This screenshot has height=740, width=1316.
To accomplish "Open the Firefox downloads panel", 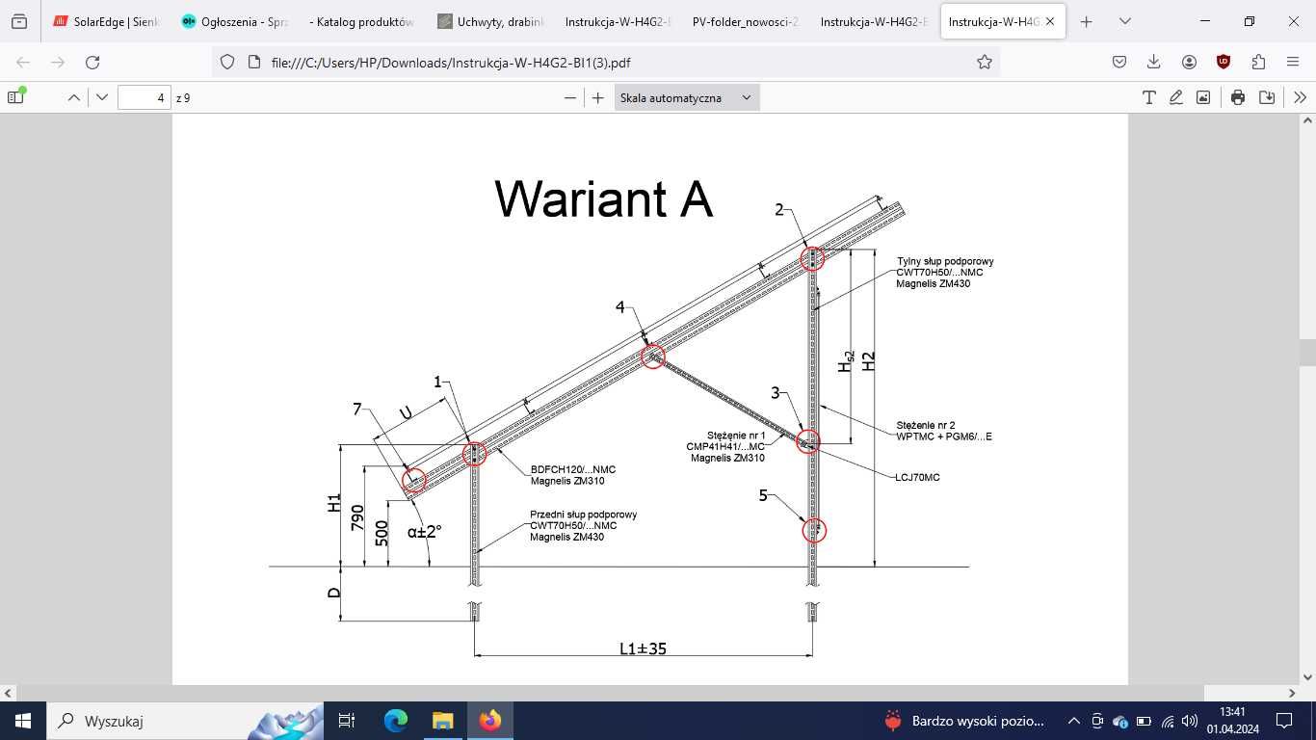I will pyautogui.click(x=1154, y=62).
